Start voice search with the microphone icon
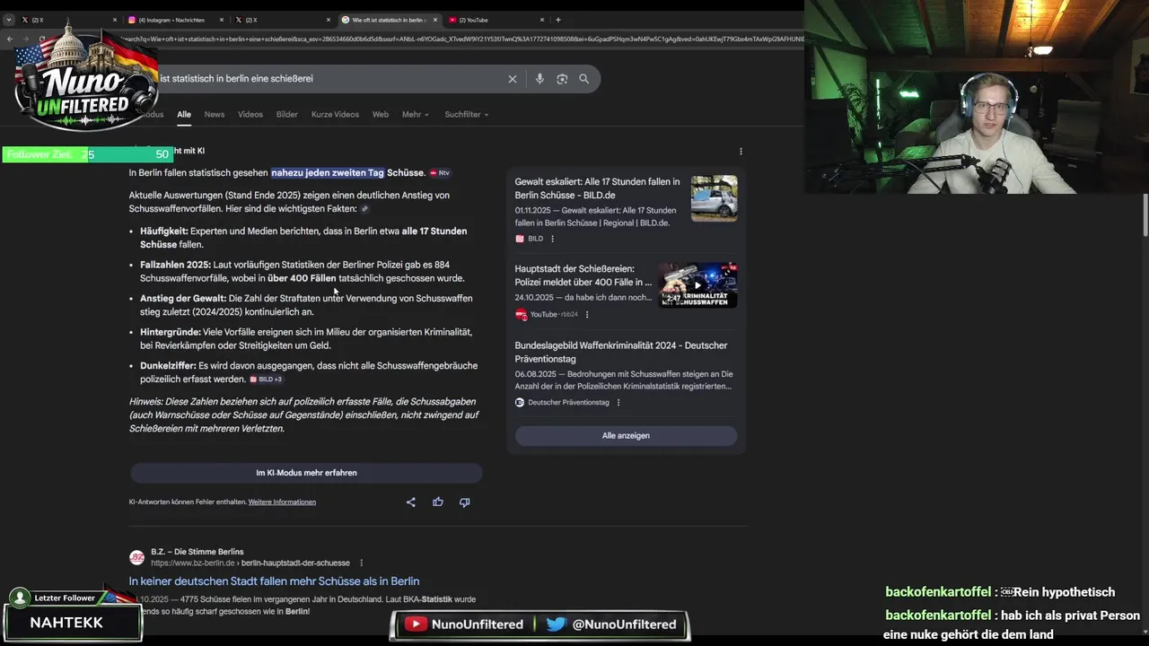The height and width of the screenshot is (646, 1149). coord(539,79)
